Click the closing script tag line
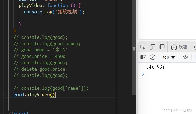 [20, 113]
